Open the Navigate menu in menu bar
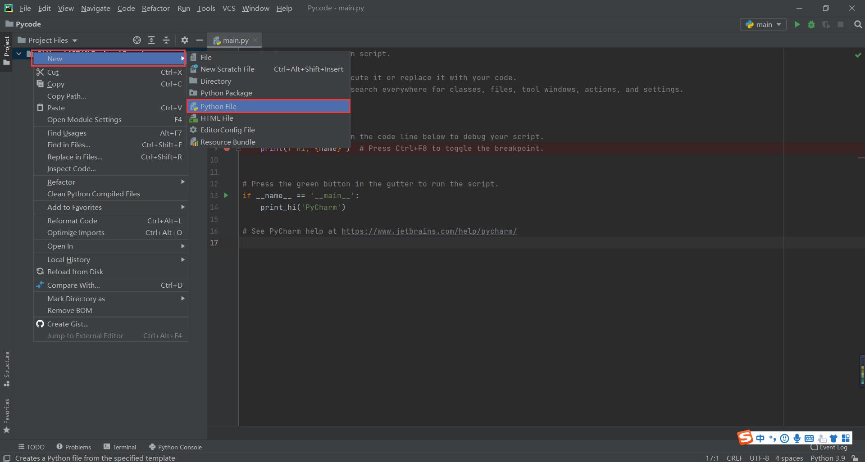Image resolution: width=865 pixels, height=462 pixels. [96, 8]
